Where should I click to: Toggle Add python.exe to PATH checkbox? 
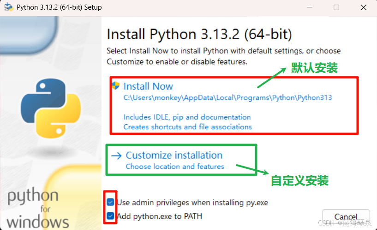pos(110,216)
